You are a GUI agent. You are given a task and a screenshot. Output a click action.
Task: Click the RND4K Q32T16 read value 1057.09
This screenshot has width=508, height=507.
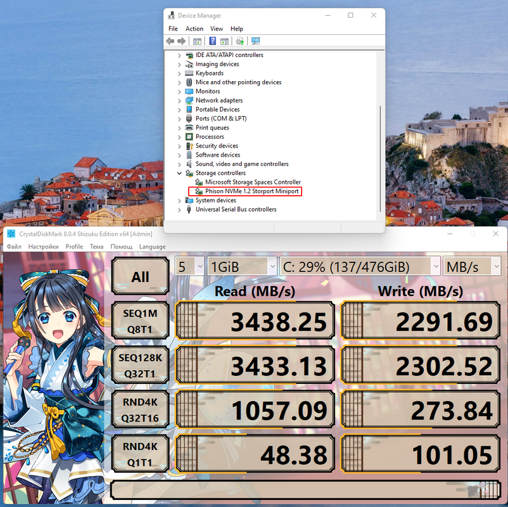point(255,409)
